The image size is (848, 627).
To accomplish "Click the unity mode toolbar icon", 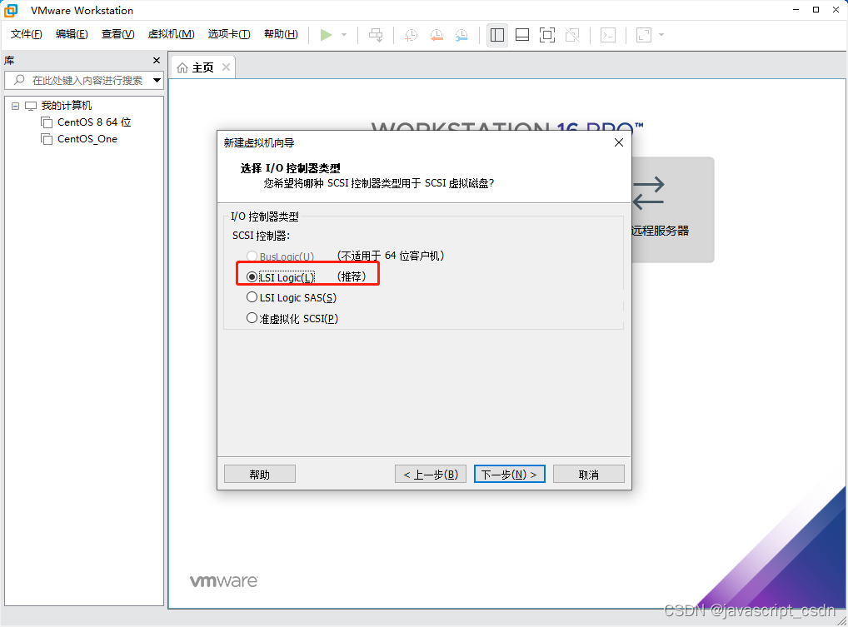I will tap(572, 35).
